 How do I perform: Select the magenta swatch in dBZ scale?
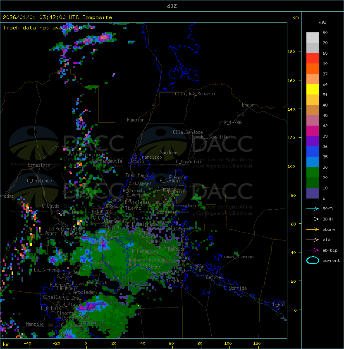[x=313, y=131]
